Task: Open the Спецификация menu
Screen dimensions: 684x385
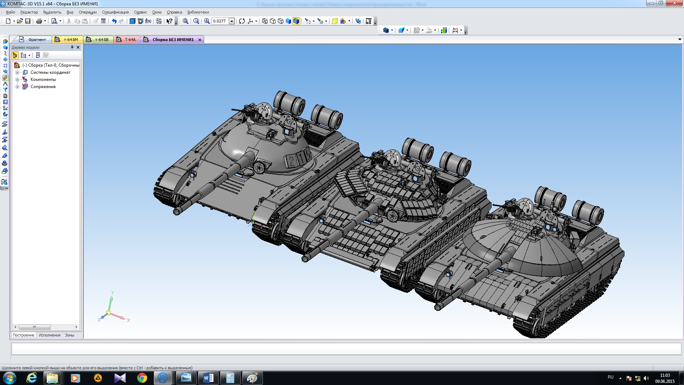Action: pyautogui.click(x=115, y=12)
